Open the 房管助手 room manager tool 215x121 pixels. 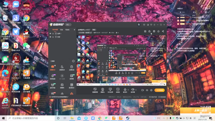(x=62, y=68)
